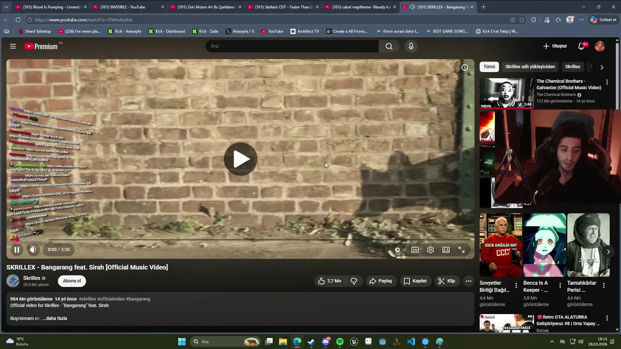The width and height of the screenshot is (621, 349).
Task: Seek using the video progress bar
Action: click(240, 240)
